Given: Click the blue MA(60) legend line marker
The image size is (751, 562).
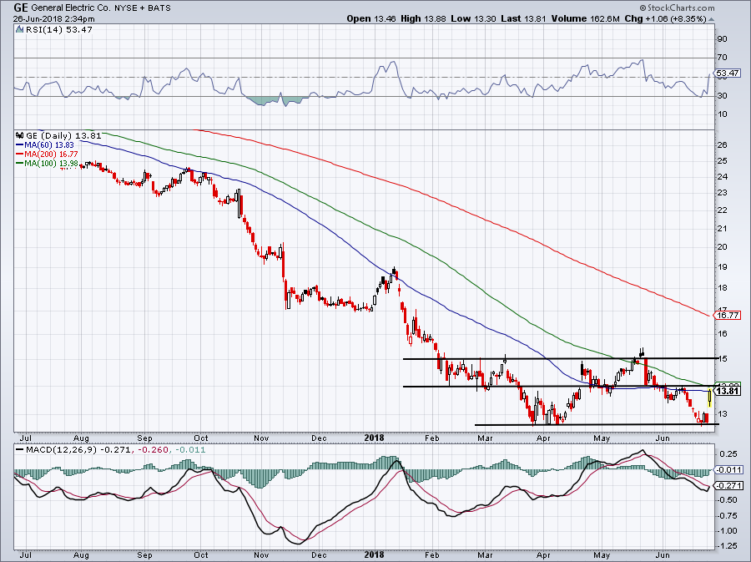Looking at the screenshot, I should pos(20,144).
